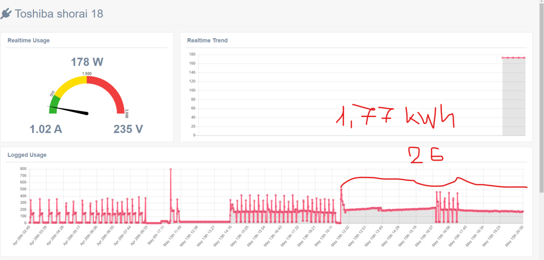Click the 235 V voltage reading

pos(128,129)
